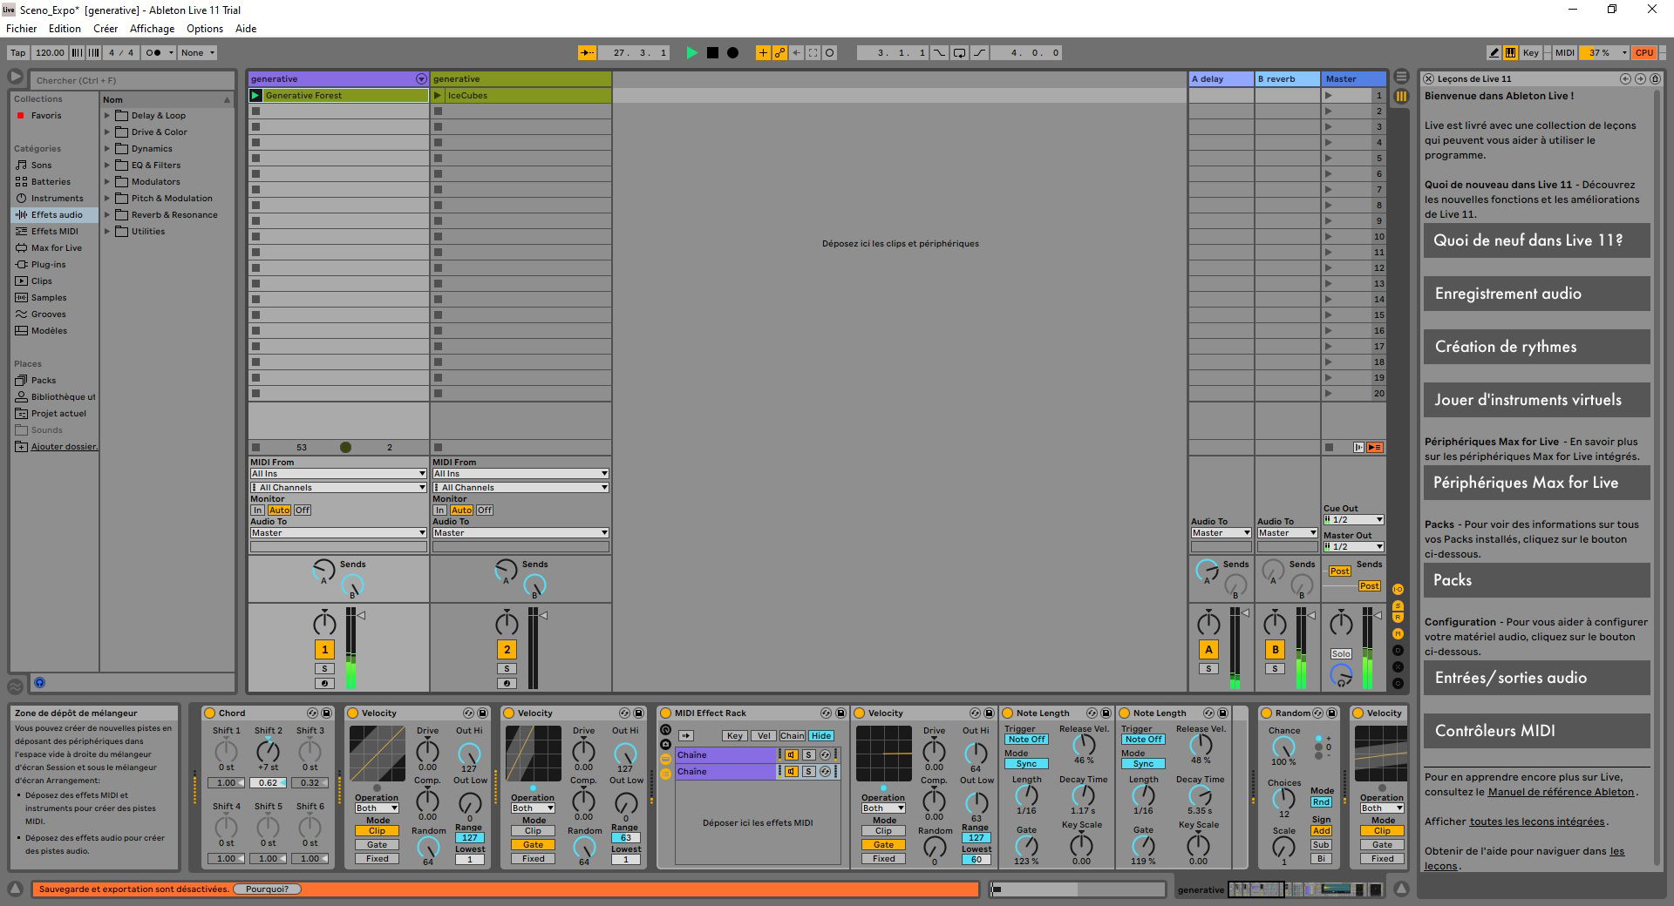Open the Cue Out dropdown

pos(1353,520)
